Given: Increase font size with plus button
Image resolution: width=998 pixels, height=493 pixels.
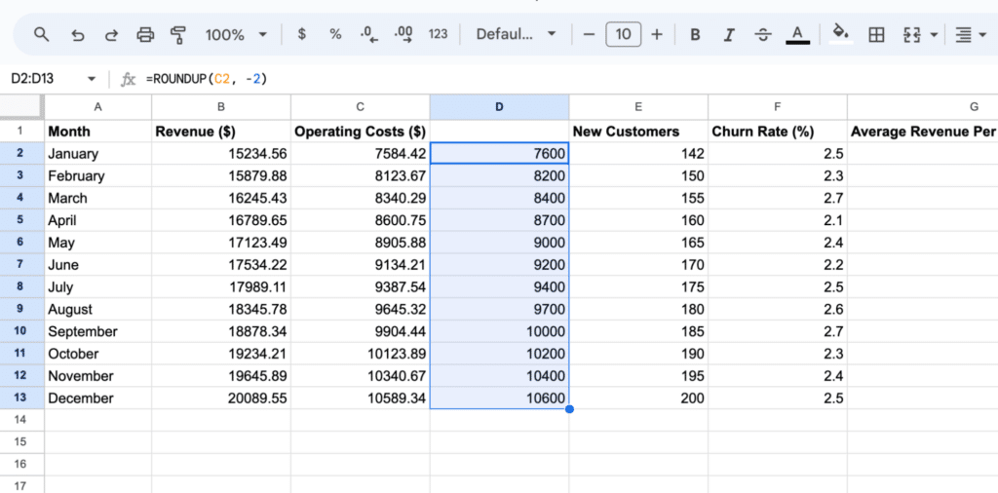Looking at the screenshot, I should [657, 34].
